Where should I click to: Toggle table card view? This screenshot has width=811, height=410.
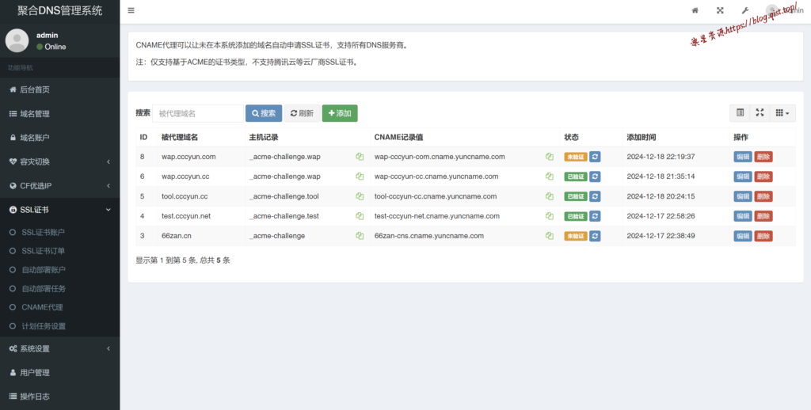pos(741,113)
